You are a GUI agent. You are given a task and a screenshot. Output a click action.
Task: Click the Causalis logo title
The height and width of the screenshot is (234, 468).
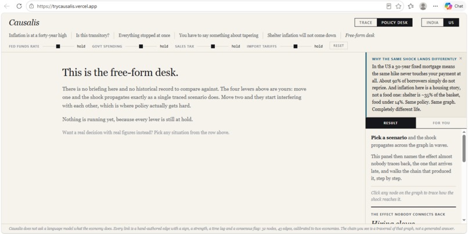pyautogui.click(x=24, y=23)
